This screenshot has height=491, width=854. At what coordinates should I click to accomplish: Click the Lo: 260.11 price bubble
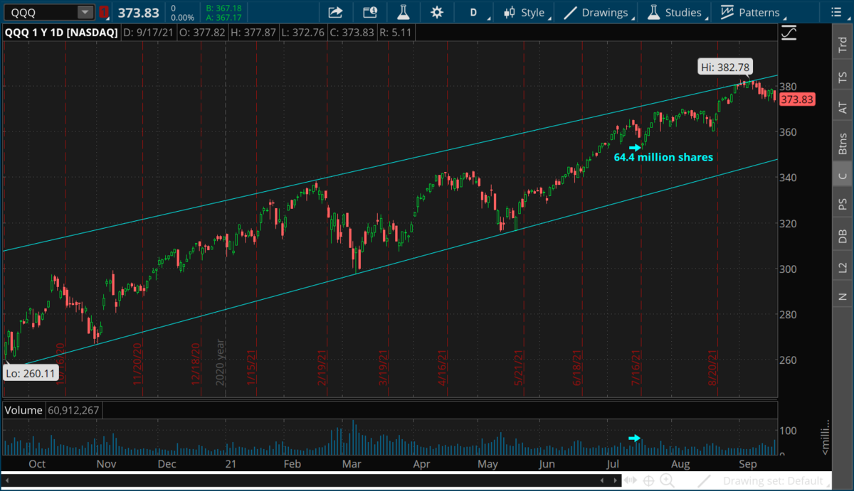(31, 373)
